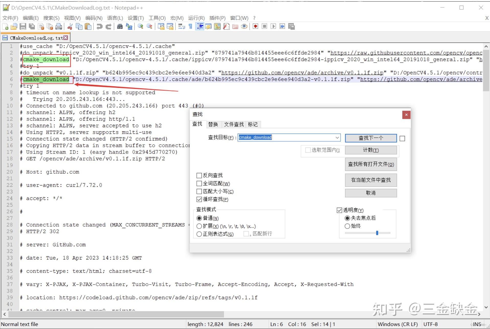Select the 正则表达式 search mode radio button
This screenshot has width=490, height=329.
[199, 234]
